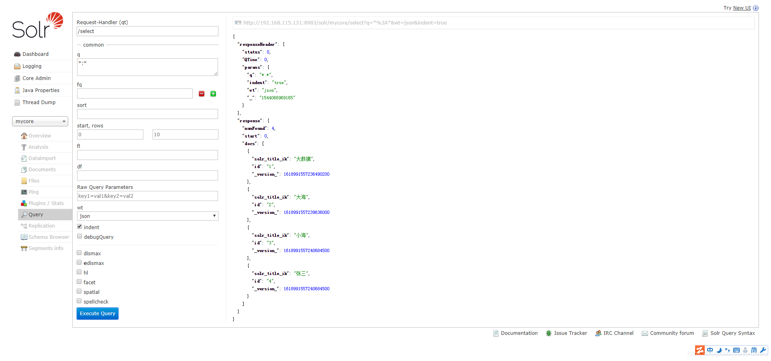Open the New UI link
The height and width of the screenshot is (361, 771).
pyautogui.click(x=742, y=8)
